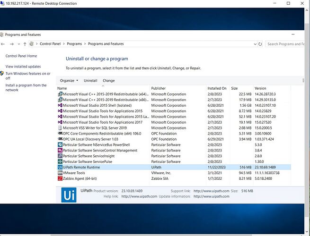Viewport: 310px width, 236px height.
Task: Click the 1.56 GB size cell
Action: coord(246,105)
